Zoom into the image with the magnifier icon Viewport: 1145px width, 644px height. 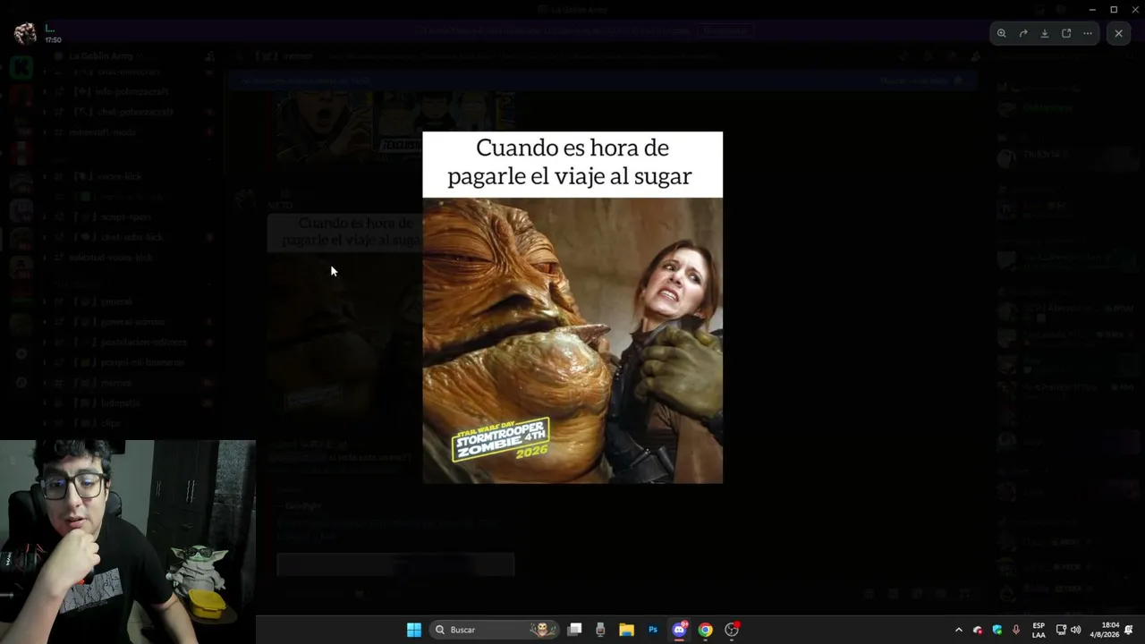tap(1002, 33)
